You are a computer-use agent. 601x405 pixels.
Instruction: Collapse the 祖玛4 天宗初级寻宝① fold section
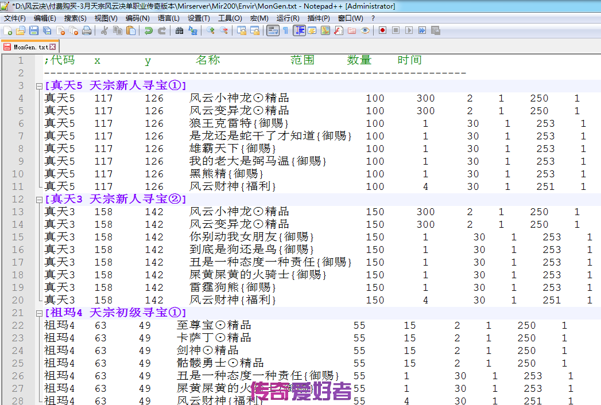39,313
